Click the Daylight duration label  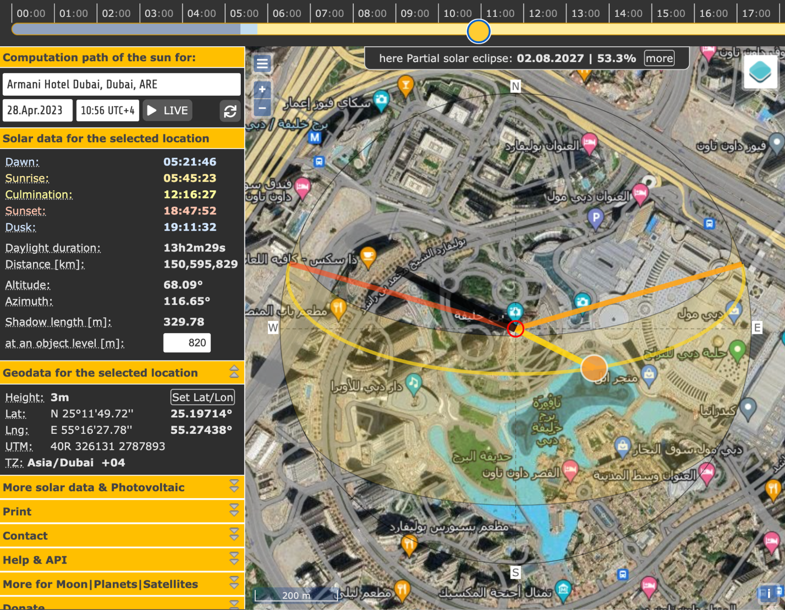tap(53, 248)
